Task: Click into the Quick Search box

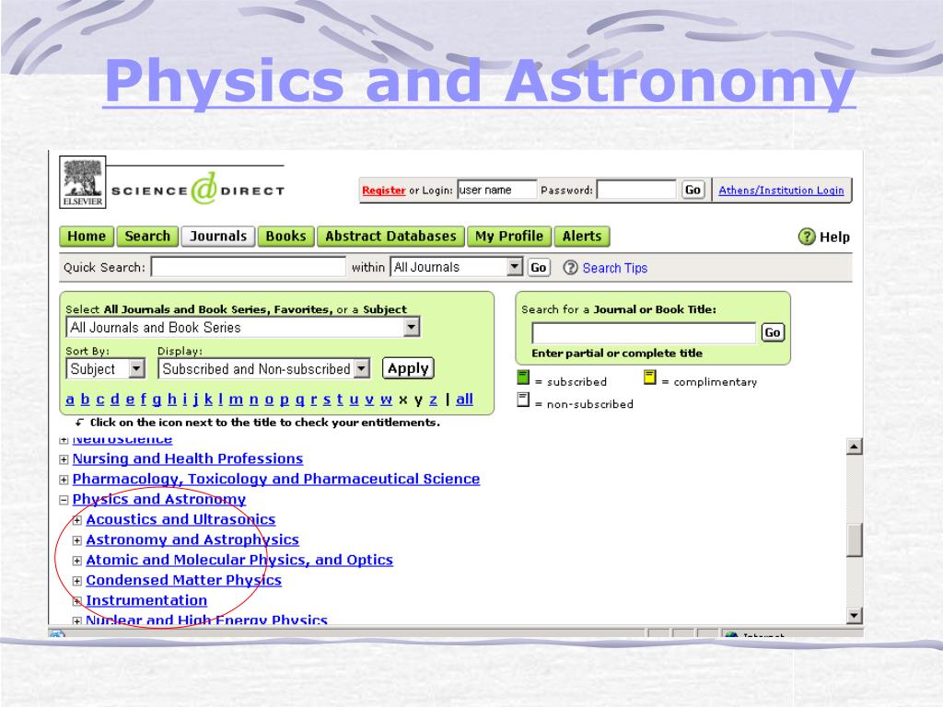Action: coord(249,267)
